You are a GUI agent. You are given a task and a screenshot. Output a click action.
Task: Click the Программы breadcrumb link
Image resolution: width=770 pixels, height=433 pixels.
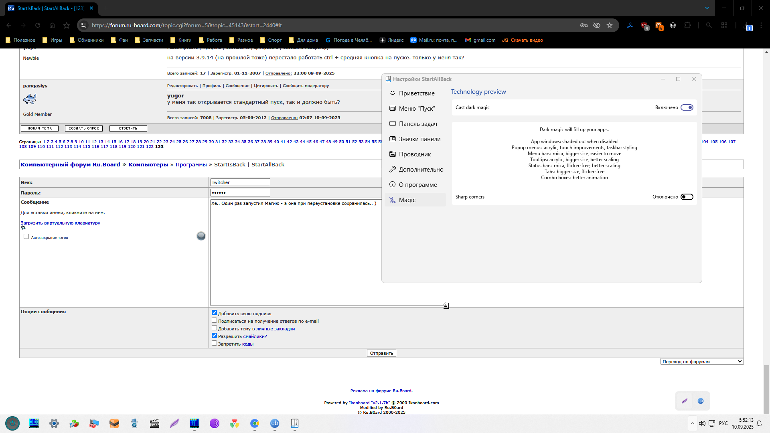191,165
